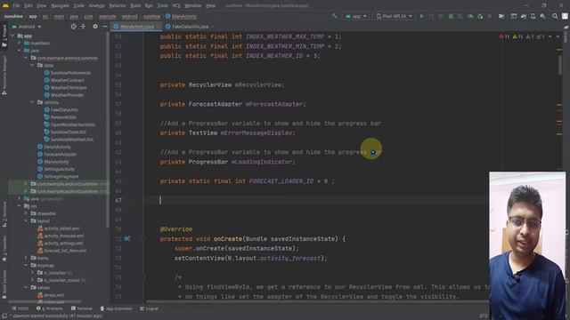The height and width of the screenshot is (320, 570).
Task: Expand the drawable folder
Action: [26, 213]
